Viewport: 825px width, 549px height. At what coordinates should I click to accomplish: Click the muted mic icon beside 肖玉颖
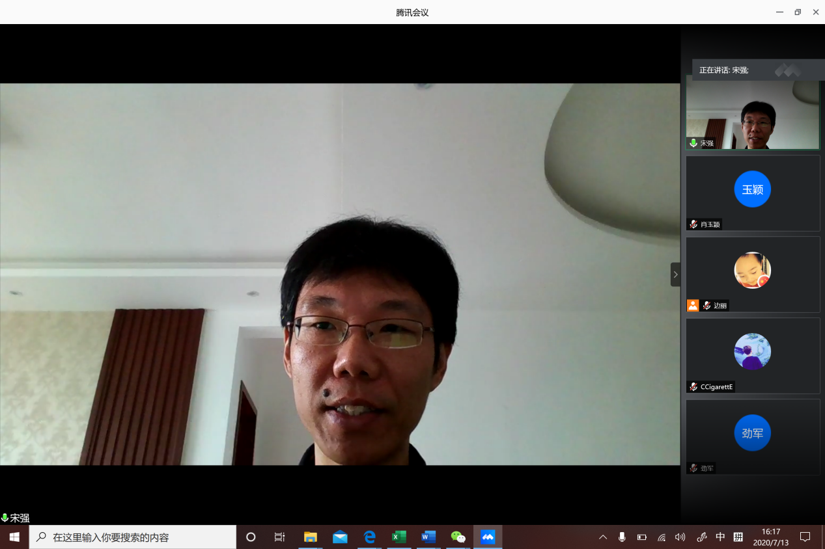click(x=693, y=224)
